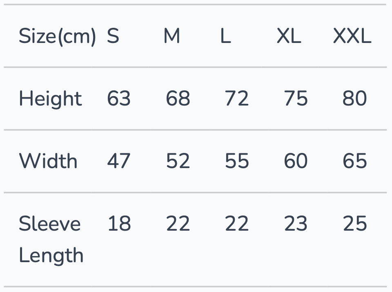Click height value 68 for size M
The image size is (392, 292).
(x=178, y=99)
